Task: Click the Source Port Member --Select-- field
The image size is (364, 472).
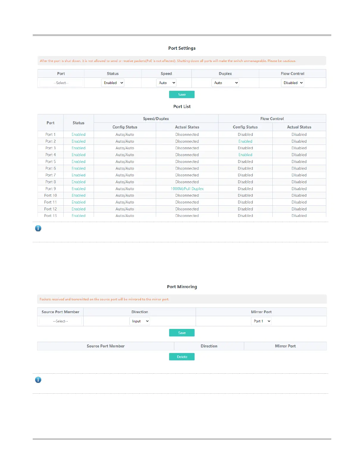Action: tap(60, 321)
